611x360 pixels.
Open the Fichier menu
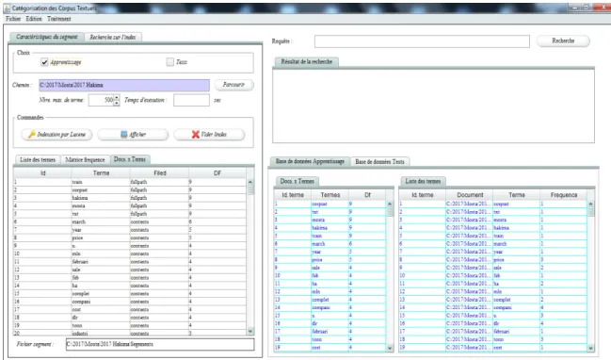coord(13,19)
